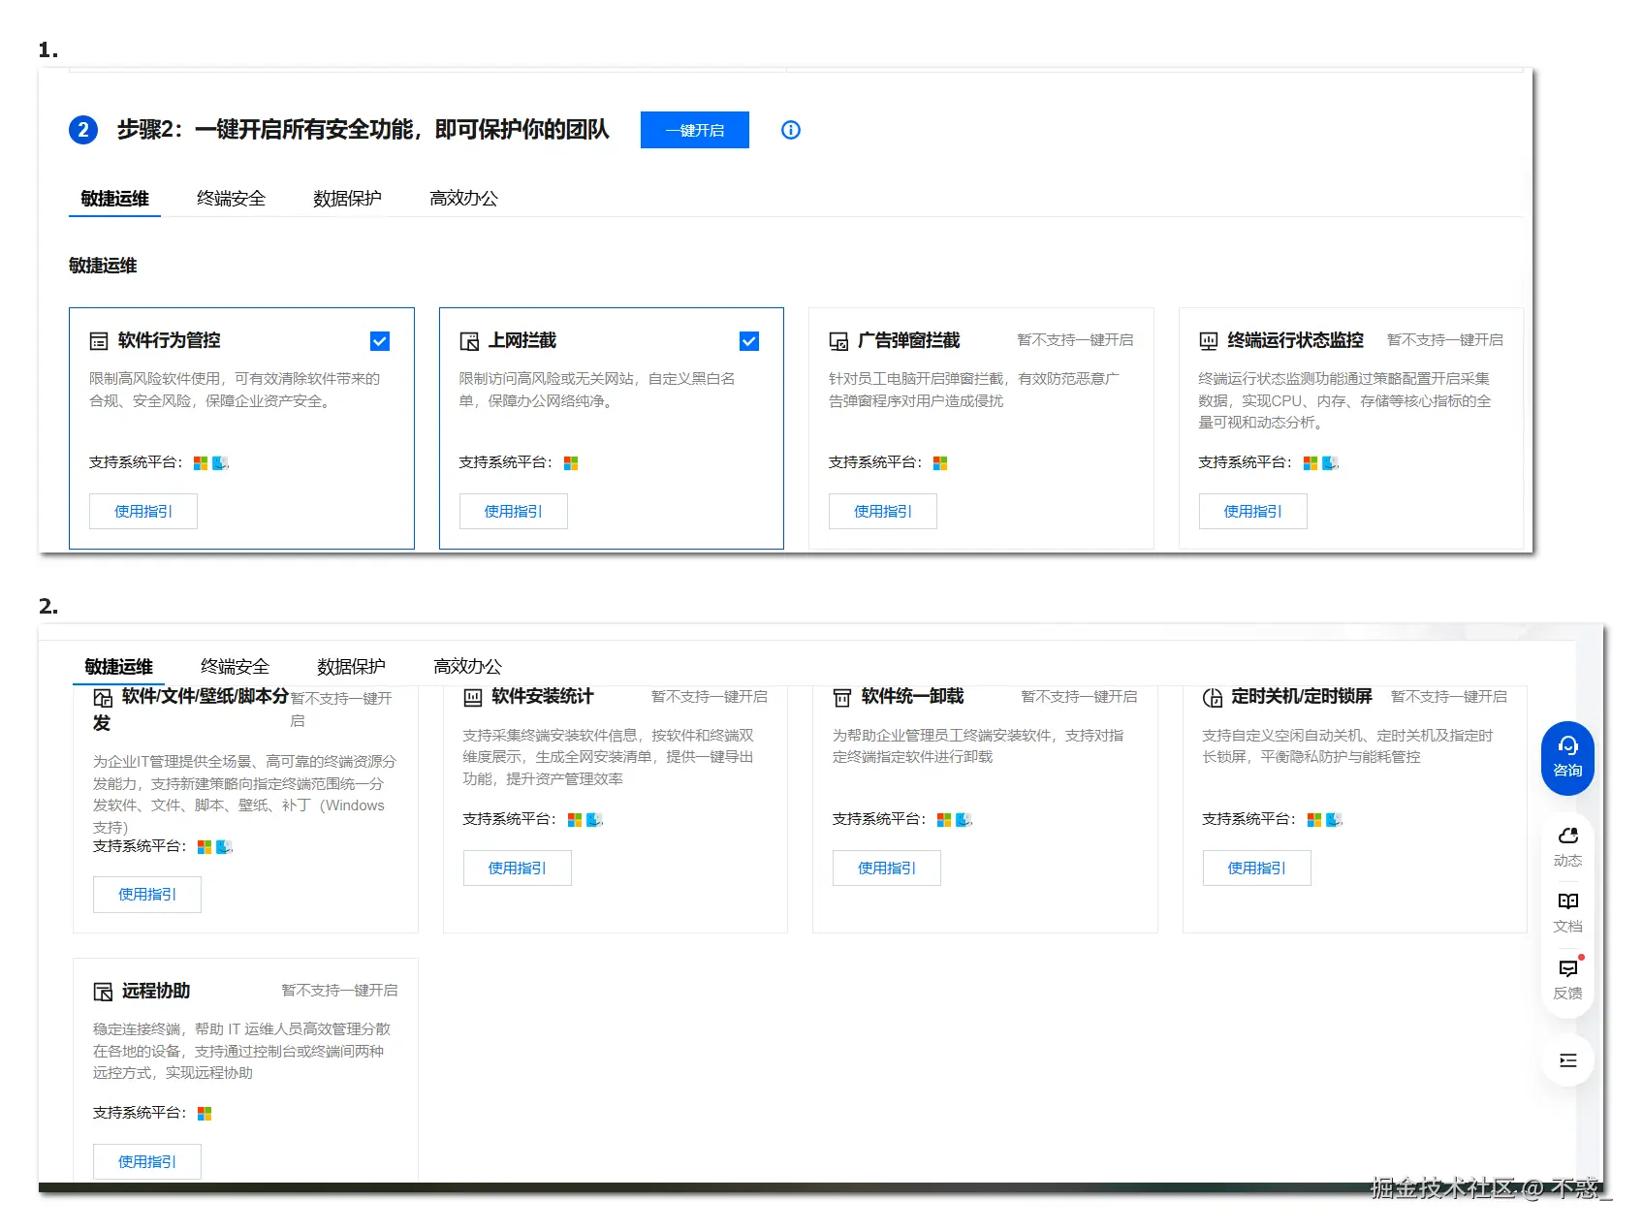This screenshot has width=1643, height=1232.
Task: Click the info icon beside 一键开启
Action: pyautogui.click(x=791, y=130)
